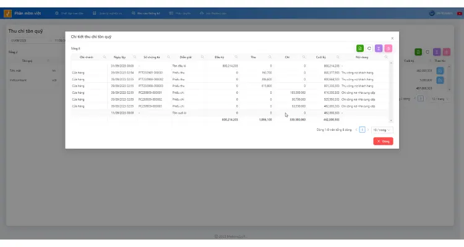Click the Đầu kỳ column header
The width and height of the screenshot is (464, 247).
click(219, 57)
